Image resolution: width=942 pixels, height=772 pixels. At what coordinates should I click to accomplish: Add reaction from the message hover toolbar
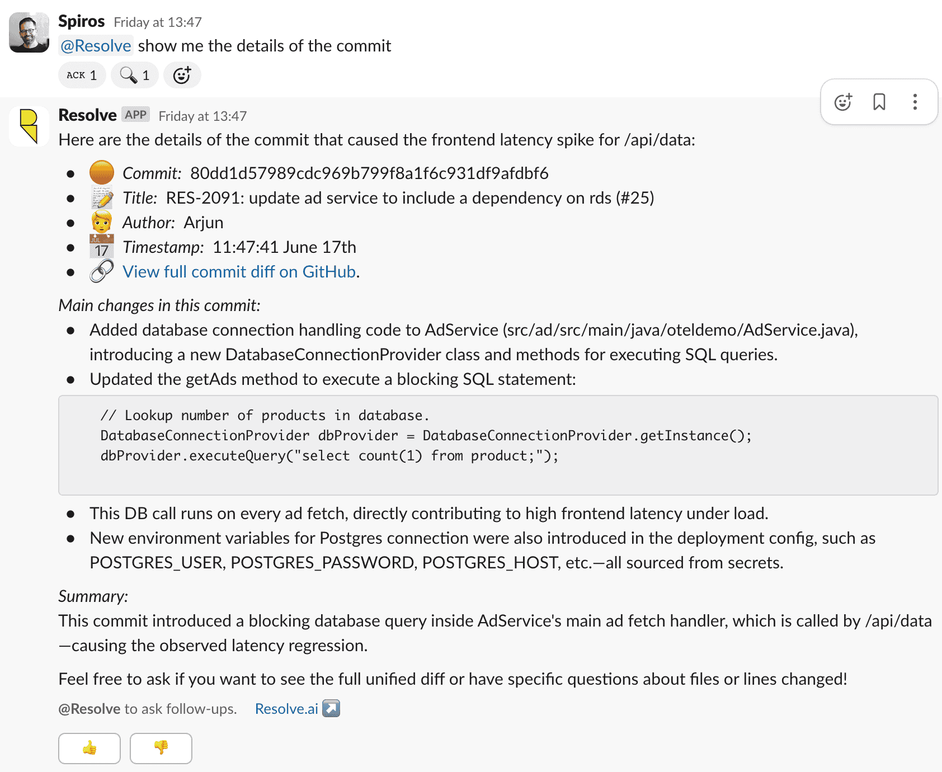[x=843, y=102]
